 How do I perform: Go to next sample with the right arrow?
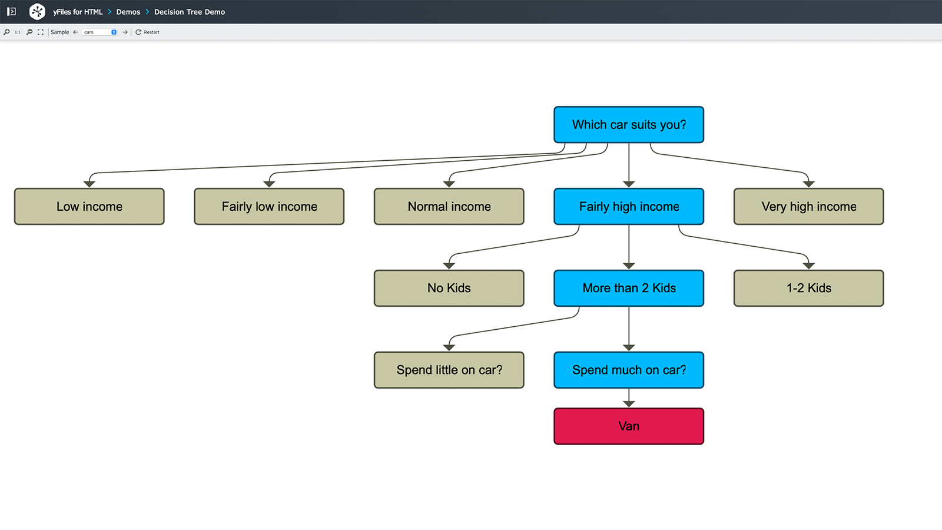pos(125,32)
